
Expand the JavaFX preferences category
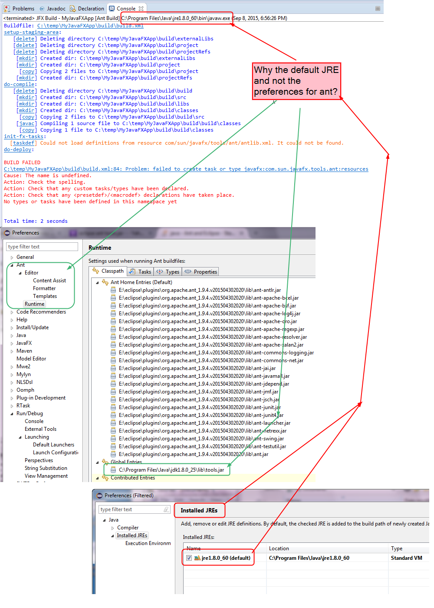pyautogui.click(x=12, y=344)
